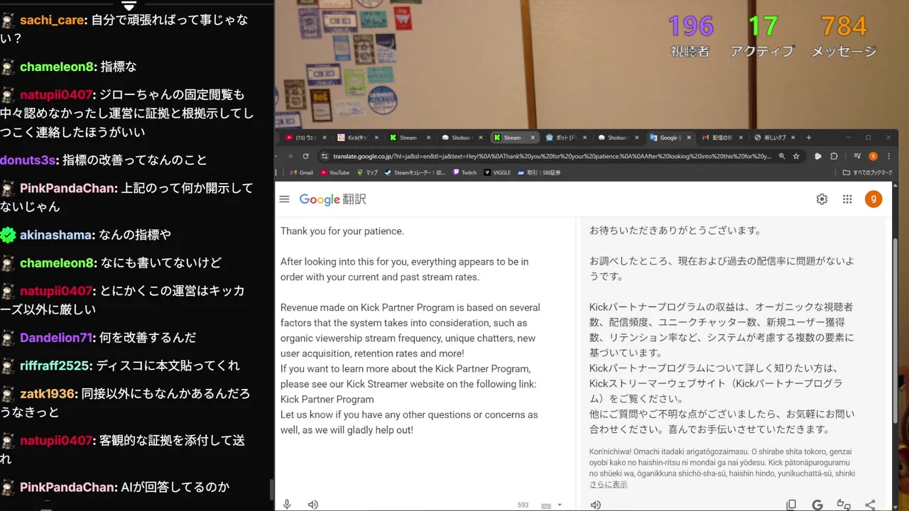
Task: Click username riffraff2525 in chat
Action: click(x=55, y=366)
